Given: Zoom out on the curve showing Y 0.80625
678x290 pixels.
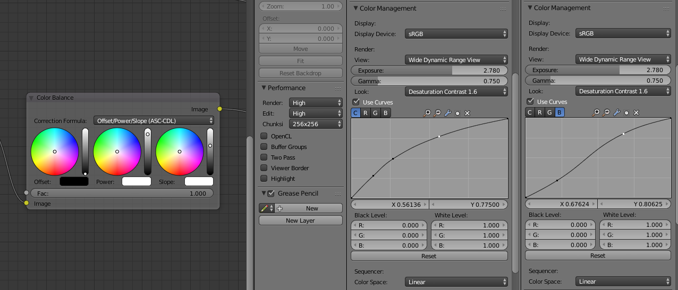Looking at the screenshot, I should 606,112.
